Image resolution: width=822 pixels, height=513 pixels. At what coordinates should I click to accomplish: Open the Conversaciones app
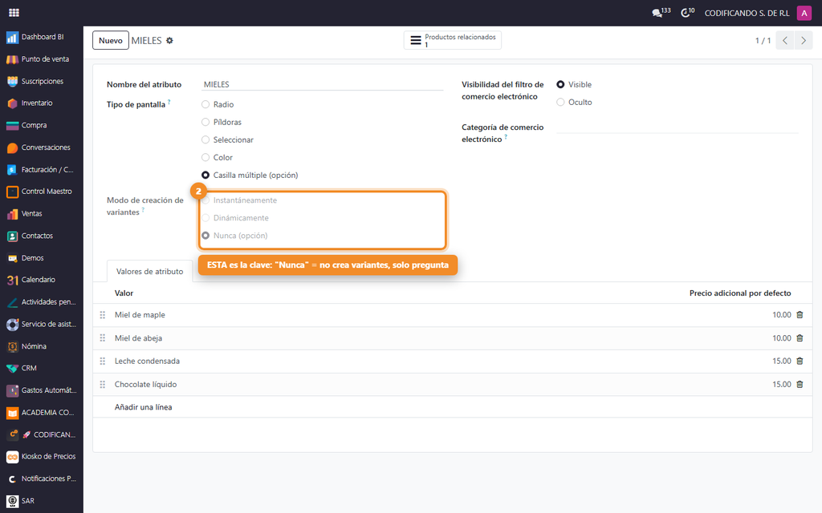tap(42, 147)
